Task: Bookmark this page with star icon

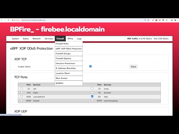Action: click(x=148, y=20)
